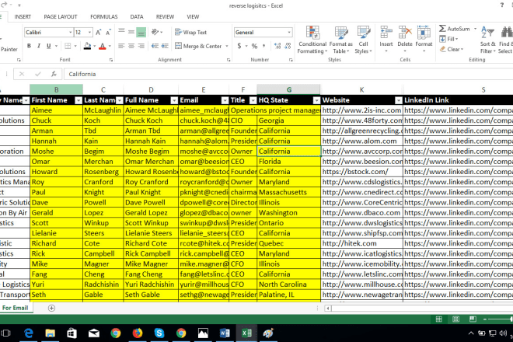Screen dimensions: 513x342
Task: Open Word from the taskbar
Action: pyautogui.click(x=225, y=333)
